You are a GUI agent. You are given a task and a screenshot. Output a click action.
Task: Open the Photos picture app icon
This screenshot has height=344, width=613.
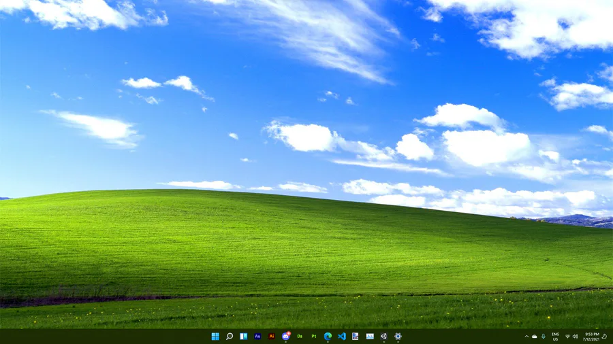[370, 337]
